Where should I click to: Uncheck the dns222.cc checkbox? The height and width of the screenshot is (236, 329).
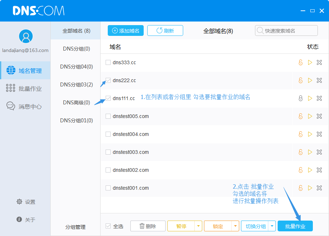tap(108, 80)
